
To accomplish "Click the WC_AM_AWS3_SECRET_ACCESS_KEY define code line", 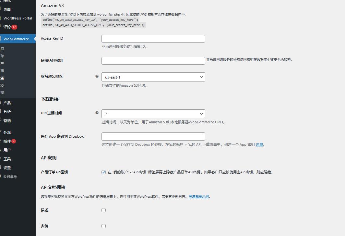I will [93, 25].
